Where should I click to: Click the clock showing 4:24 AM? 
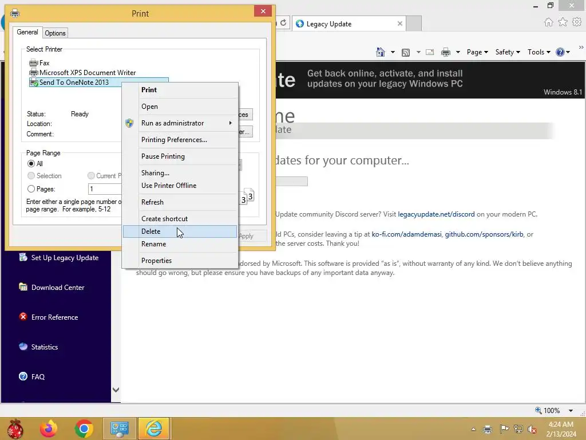pos(561,425)
